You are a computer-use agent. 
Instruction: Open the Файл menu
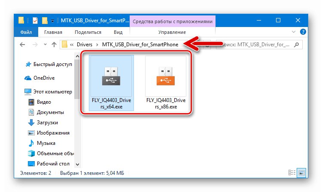pyautogui.click(x=26, y=32)
